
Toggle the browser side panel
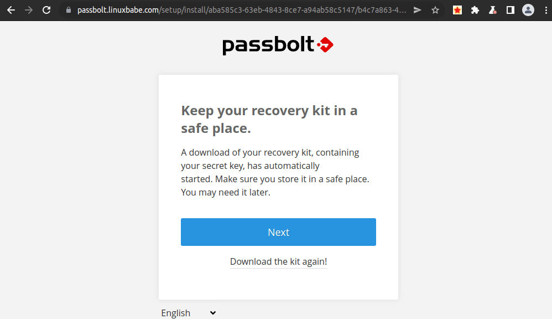click(511, 10)
